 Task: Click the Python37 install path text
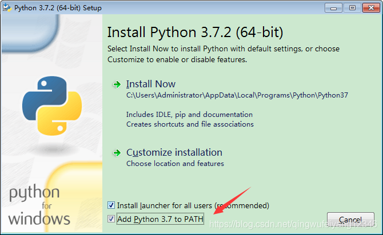click(237, 95)
